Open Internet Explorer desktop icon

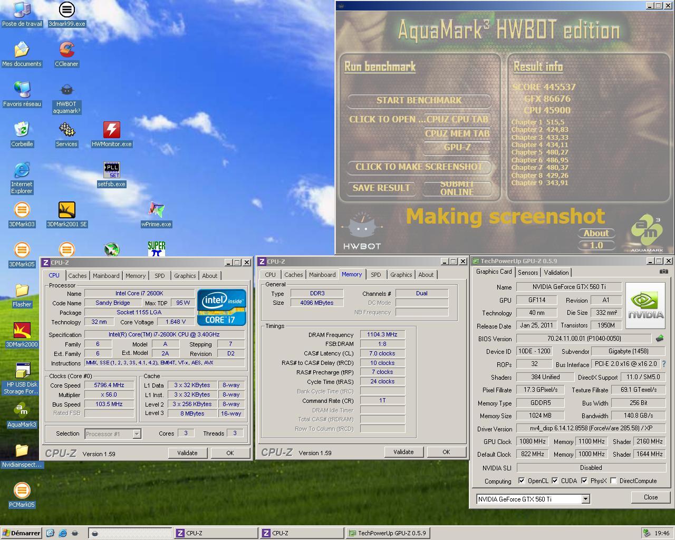coord(22,178)
